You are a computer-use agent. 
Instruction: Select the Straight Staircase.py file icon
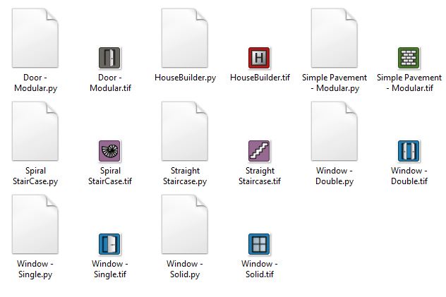tap(185, 131)
